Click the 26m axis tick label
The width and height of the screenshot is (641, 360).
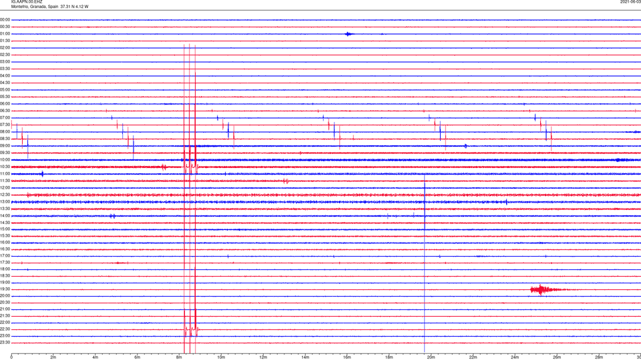tap(556, 357)
